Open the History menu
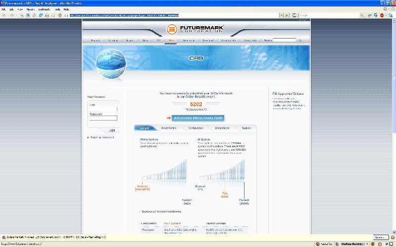Screen dimensions: 396x247 30,9
